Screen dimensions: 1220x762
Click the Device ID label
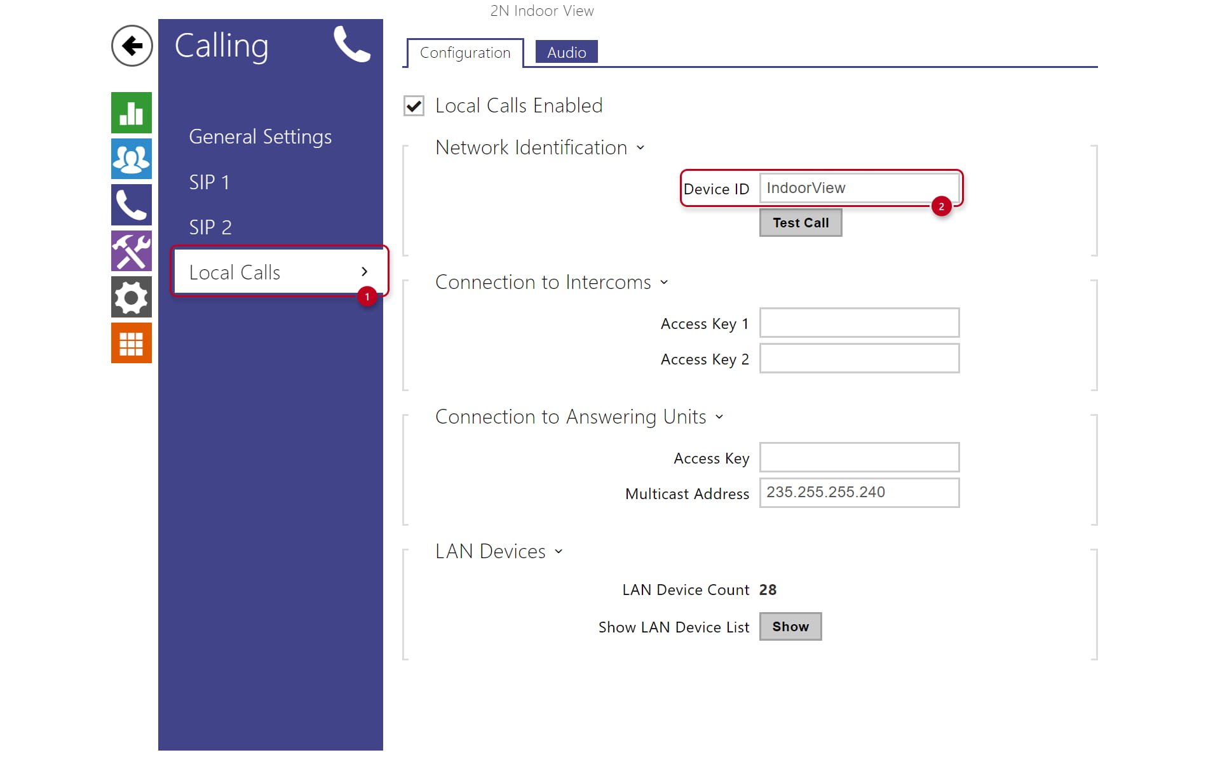pos(716,189)
